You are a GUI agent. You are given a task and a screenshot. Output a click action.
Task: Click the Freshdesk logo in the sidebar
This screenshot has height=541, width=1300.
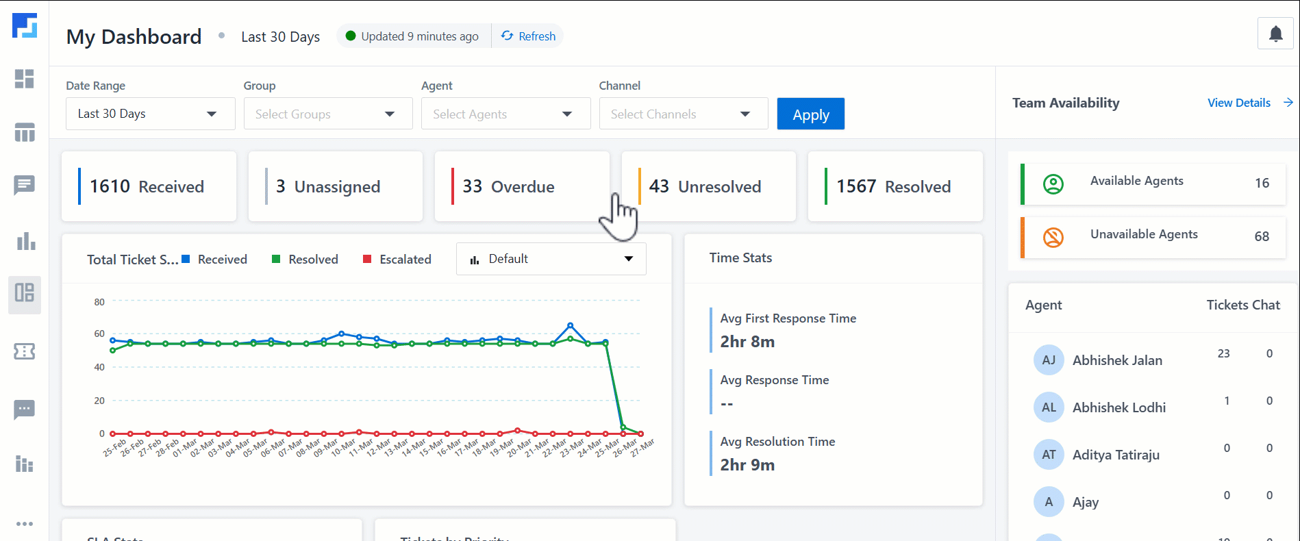point(25,25)
